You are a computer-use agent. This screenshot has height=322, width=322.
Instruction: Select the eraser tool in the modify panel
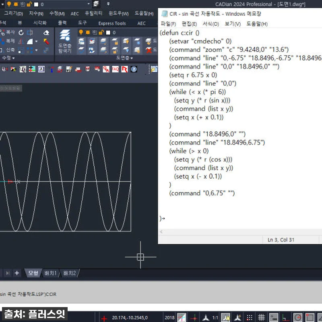coord(46,33)
